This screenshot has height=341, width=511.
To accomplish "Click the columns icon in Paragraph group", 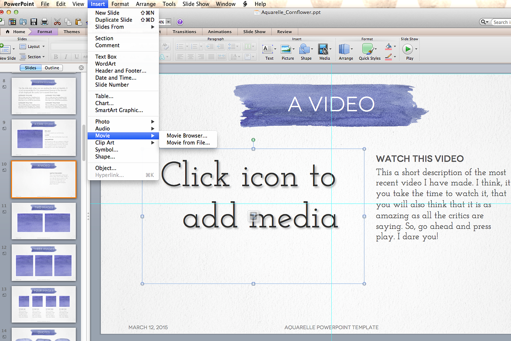I will (249, 46).
